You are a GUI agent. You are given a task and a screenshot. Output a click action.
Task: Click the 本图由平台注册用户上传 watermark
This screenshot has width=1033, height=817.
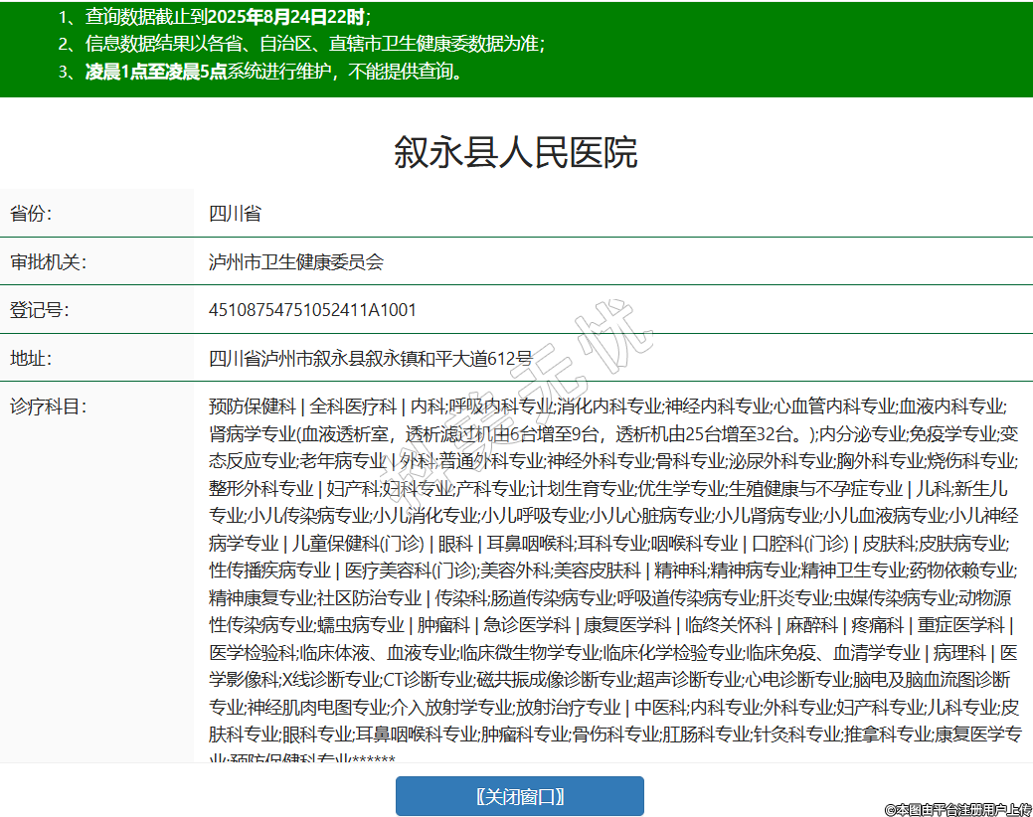pyautogui.click(x=958, y=809)
